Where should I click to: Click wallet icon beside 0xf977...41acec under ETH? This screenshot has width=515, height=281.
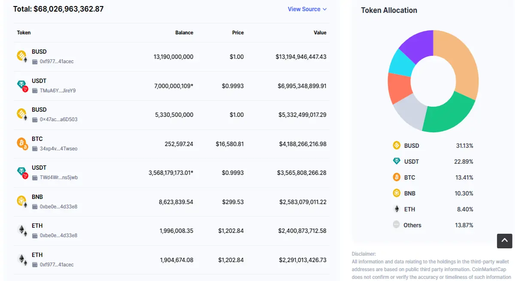coord(35,265)
